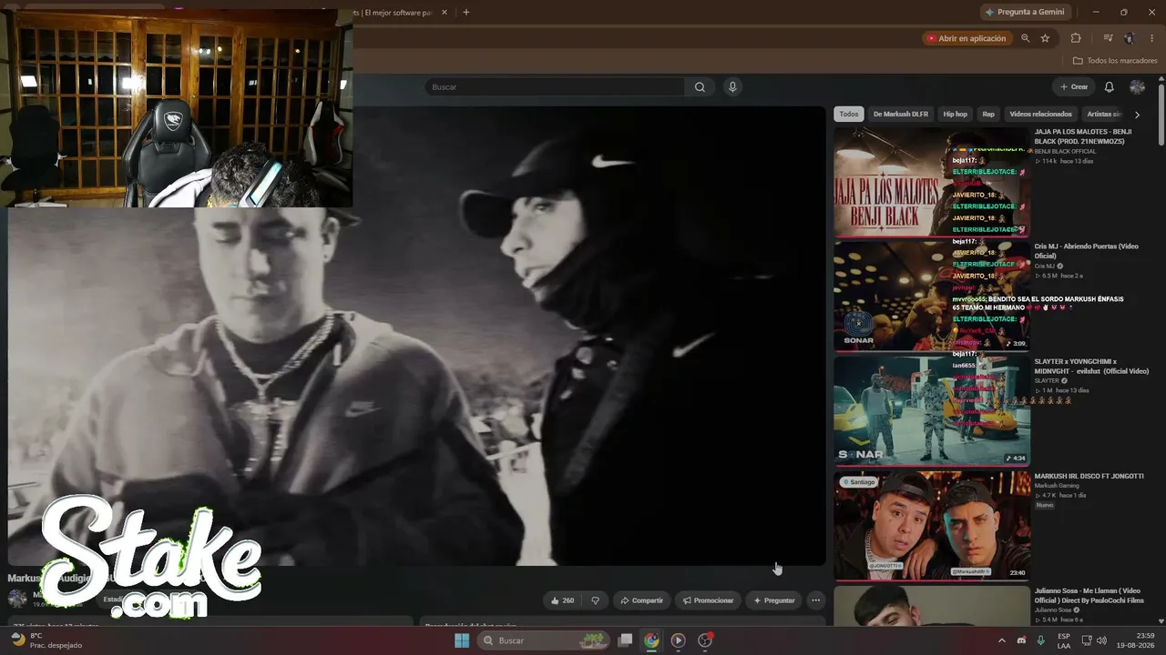This screenshot has width=1166, height=655.
Task: Show more category chips with the arrow
Action: pos(1137,115)
